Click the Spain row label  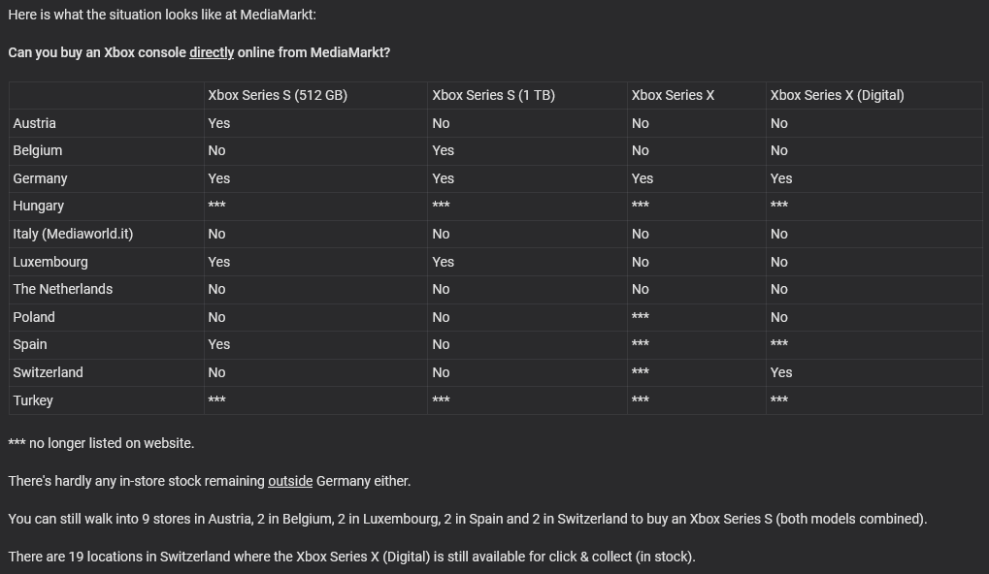point(30,344)
